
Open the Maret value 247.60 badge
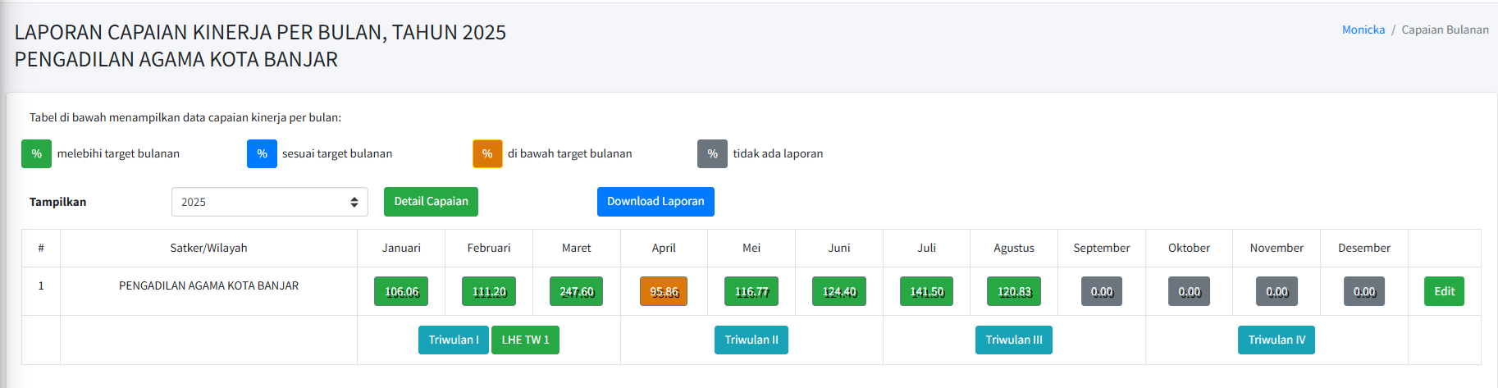coord(576,291)
